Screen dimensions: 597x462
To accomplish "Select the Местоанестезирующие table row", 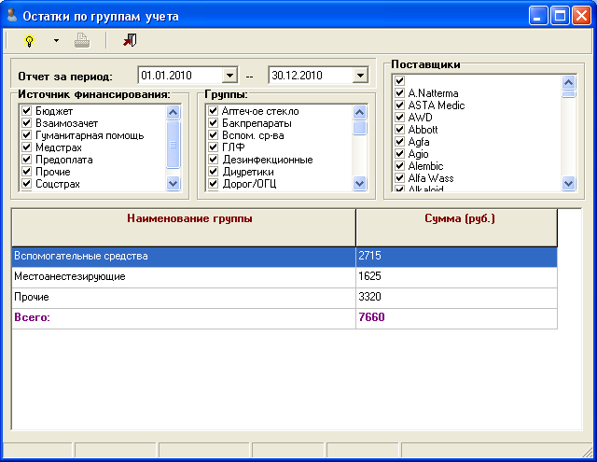I will tap(183, 277).
